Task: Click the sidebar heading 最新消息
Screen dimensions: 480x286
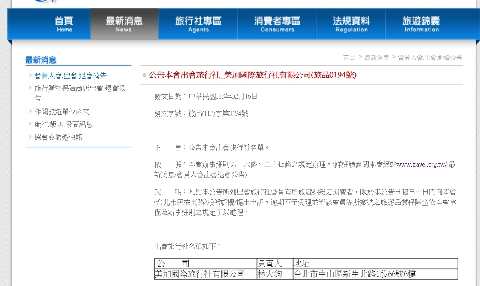Action: [41, 60]
